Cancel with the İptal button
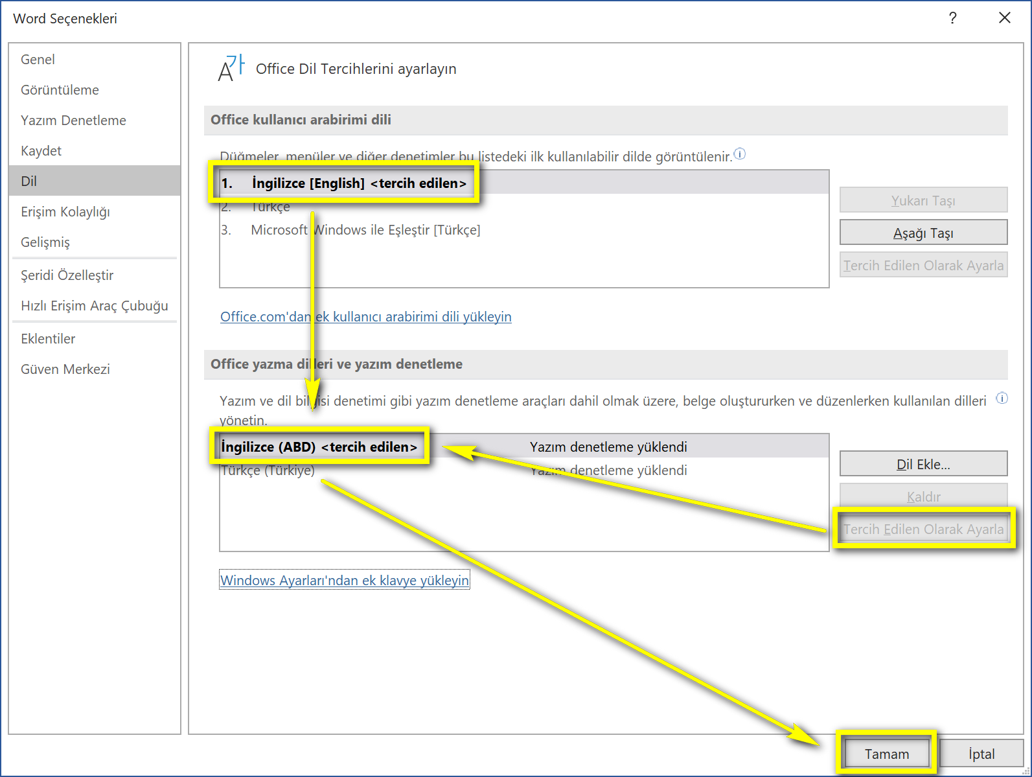Viewport: 1032px width, 777px height. tap(981, 754)
